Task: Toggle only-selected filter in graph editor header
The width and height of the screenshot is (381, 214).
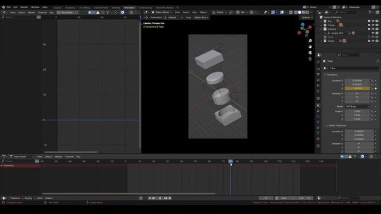Action: pyautogui.click(x=90, y=12)
